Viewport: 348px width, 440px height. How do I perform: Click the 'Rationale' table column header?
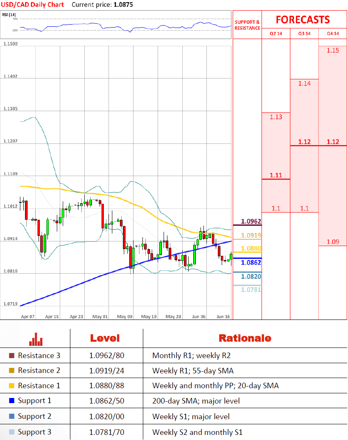tap(245, 338)
